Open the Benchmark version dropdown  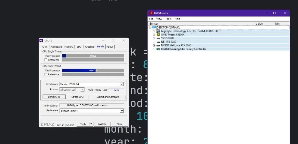[x=122, y=84]
